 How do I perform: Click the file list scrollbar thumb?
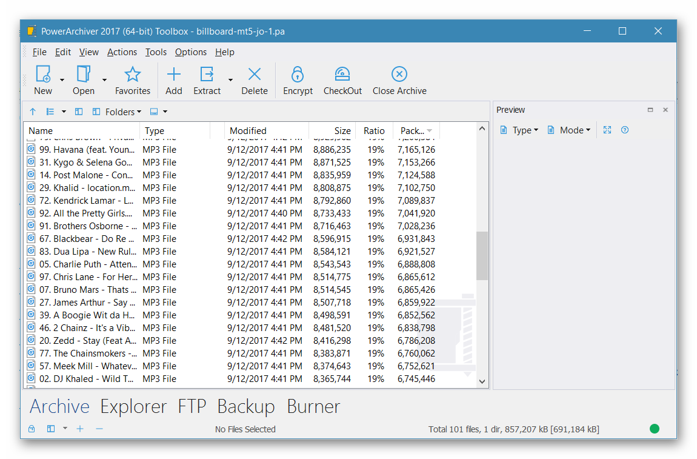click(482, 256)
